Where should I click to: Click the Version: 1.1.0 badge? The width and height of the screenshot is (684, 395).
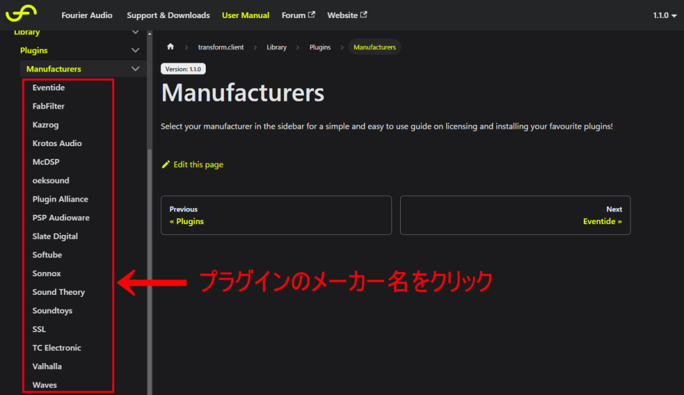[x=183, y=69]
